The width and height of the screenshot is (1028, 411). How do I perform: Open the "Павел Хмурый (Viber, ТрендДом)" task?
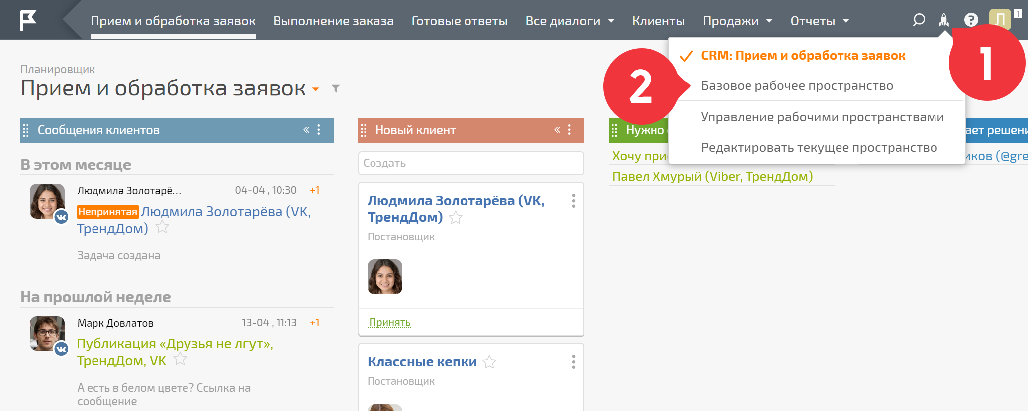(x=712, y=176)
